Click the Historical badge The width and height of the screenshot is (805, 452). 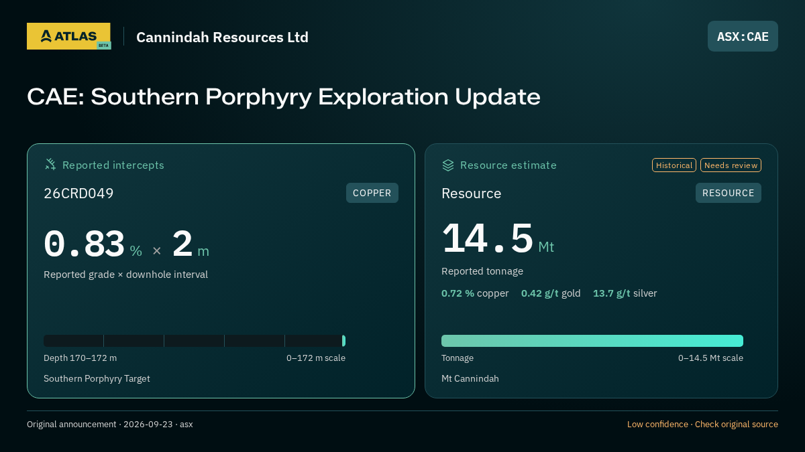tap(674, 165)
